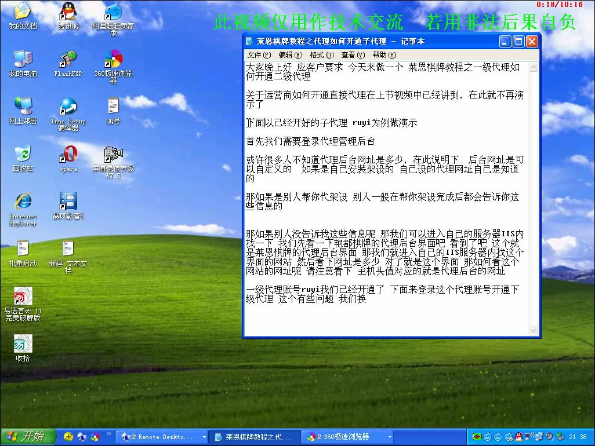Viewport: 595px width, 446px height.
Task: Select the 易语言v5.11 desktop shortcut
Action: tap(23, 297)
